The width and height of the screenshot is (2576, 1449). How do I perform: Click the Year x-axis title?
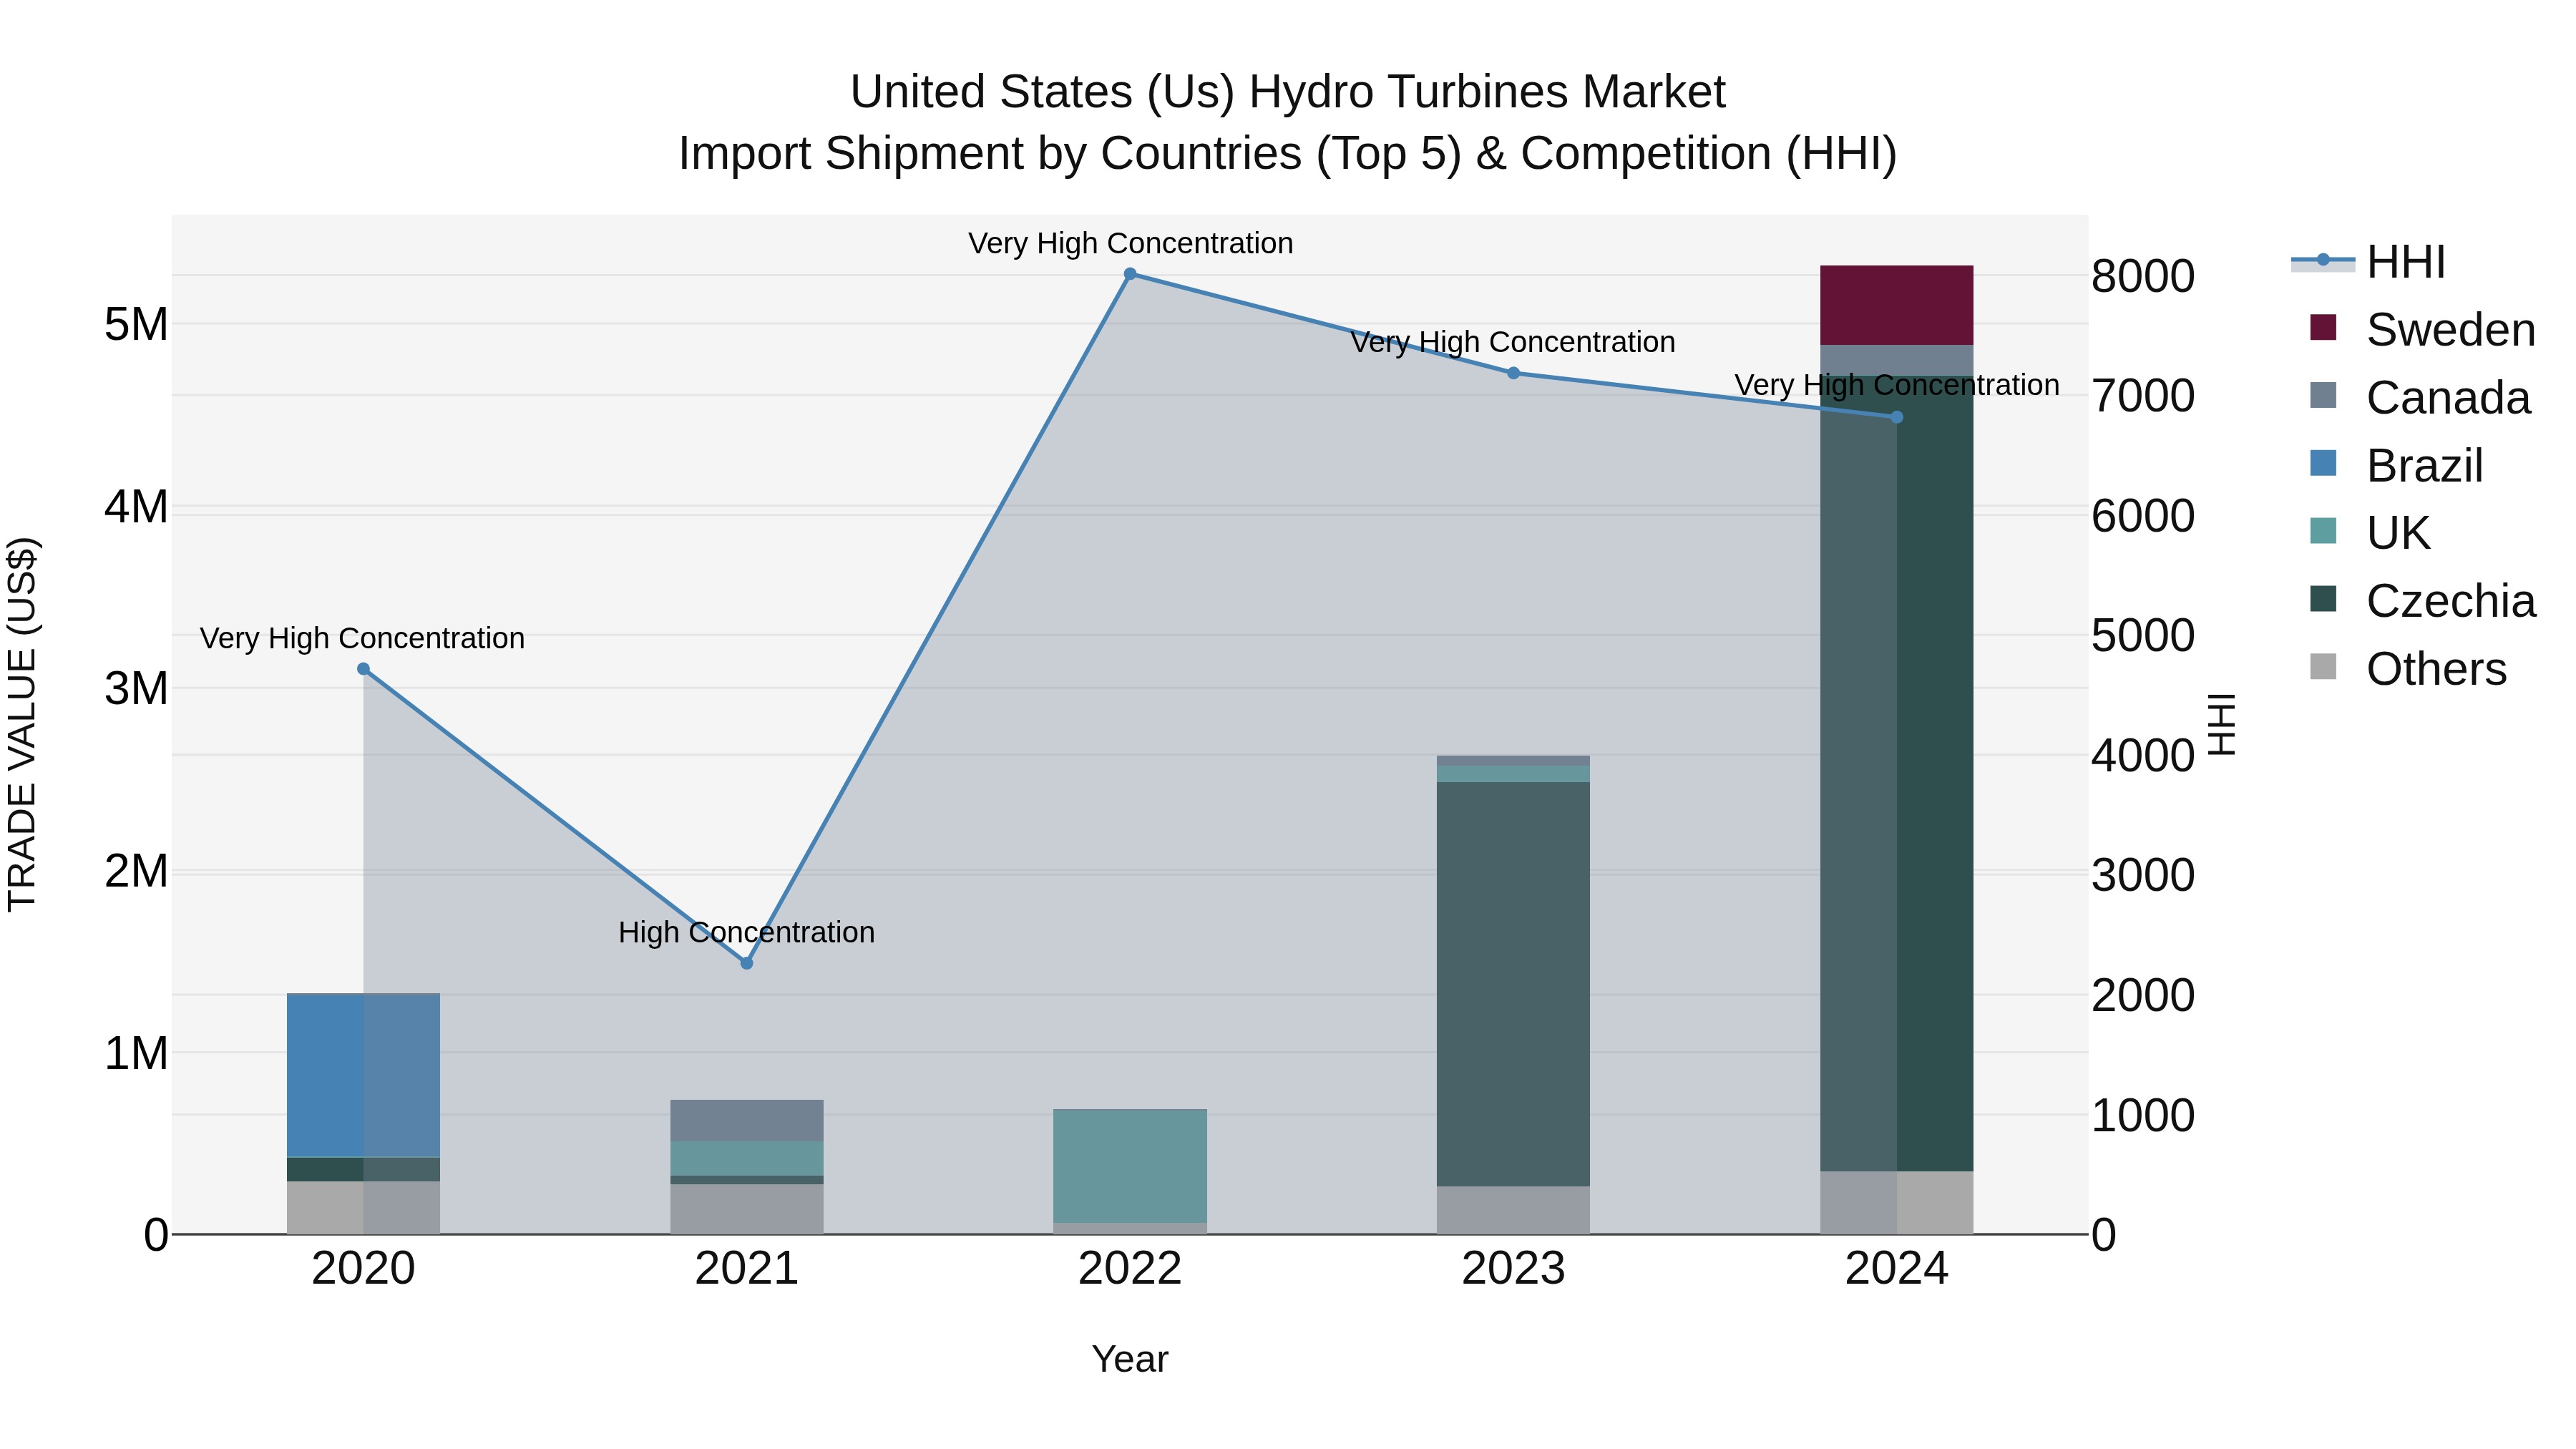[1130, 1360]
